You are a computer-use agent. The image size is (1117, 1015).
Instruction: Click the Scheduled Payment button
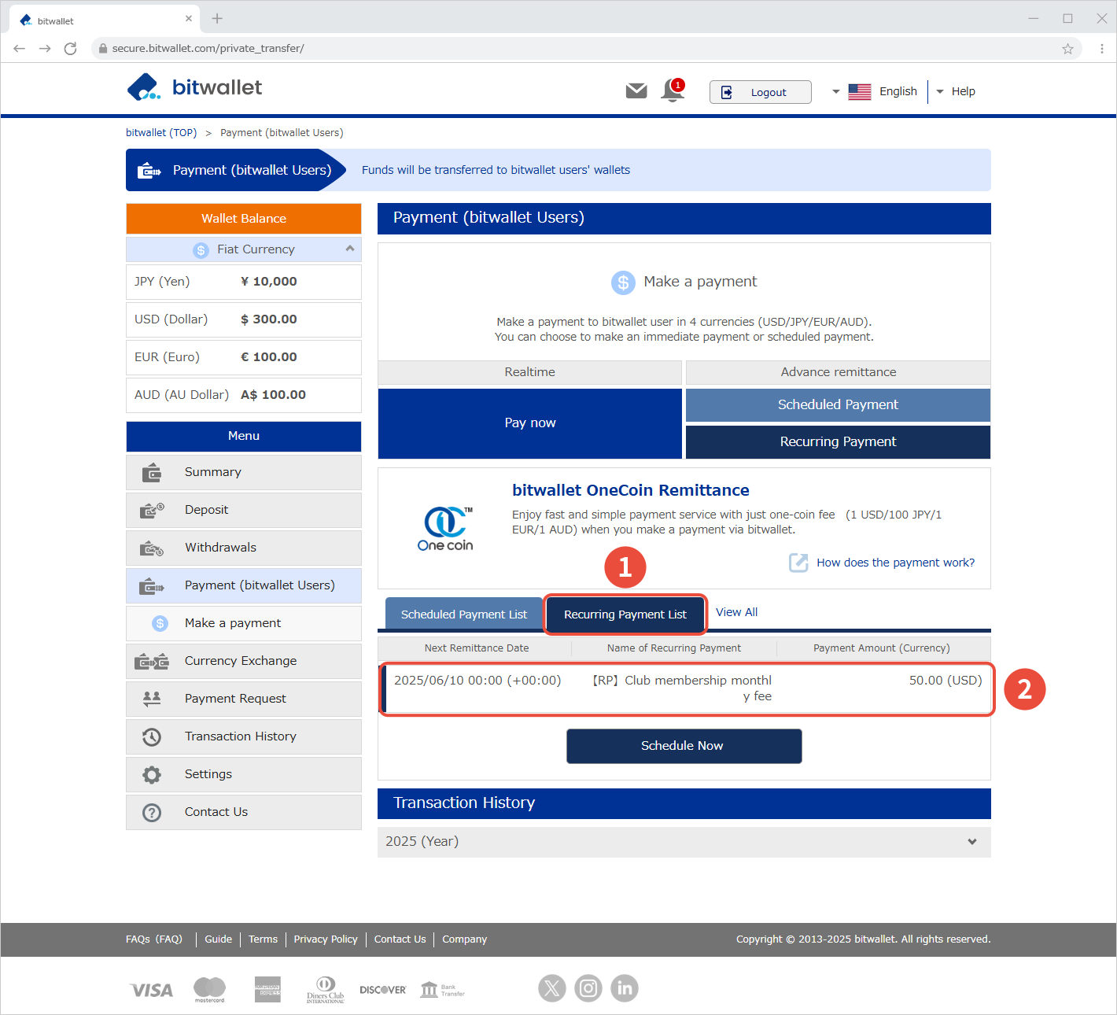pos(838,404)
